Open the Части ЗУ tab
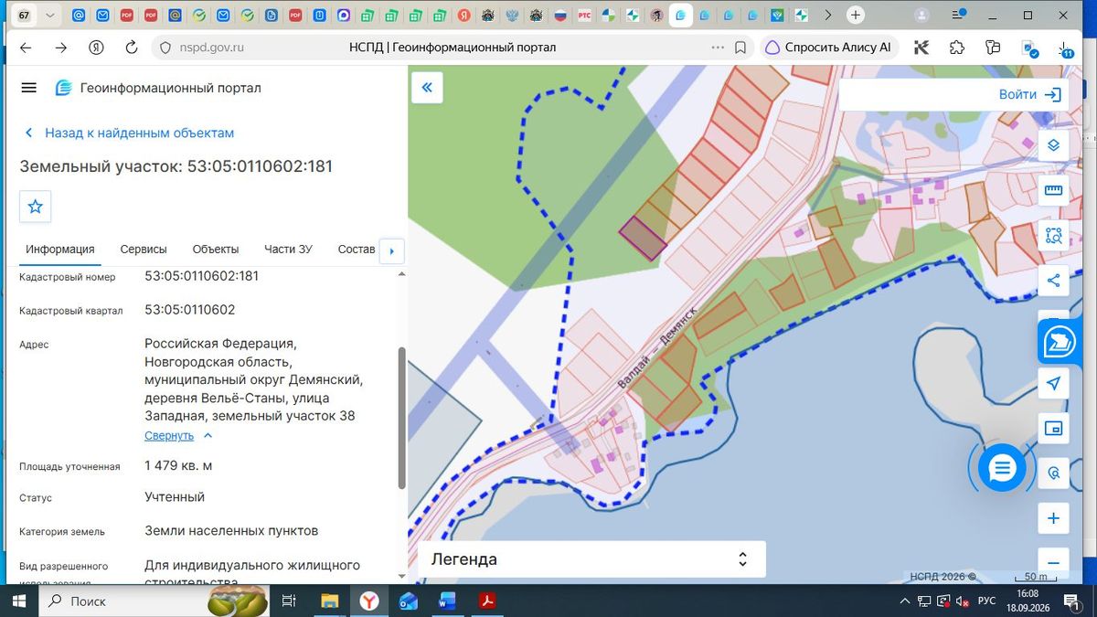 click(x=288, y=250)
